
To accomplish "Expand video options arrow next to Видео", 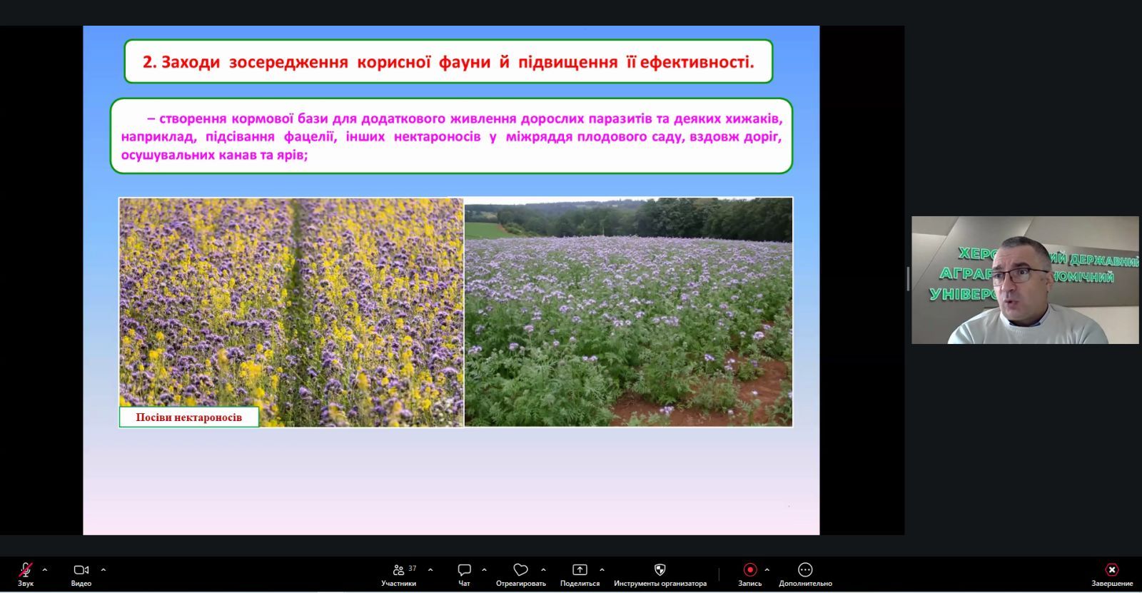I will pyautogui.click(x=103, y=569).
